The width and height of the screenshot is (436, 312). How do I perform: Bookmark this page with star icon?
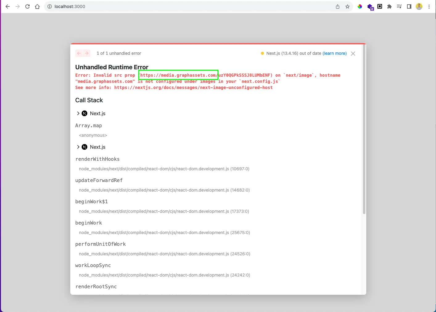coord(348,6)
